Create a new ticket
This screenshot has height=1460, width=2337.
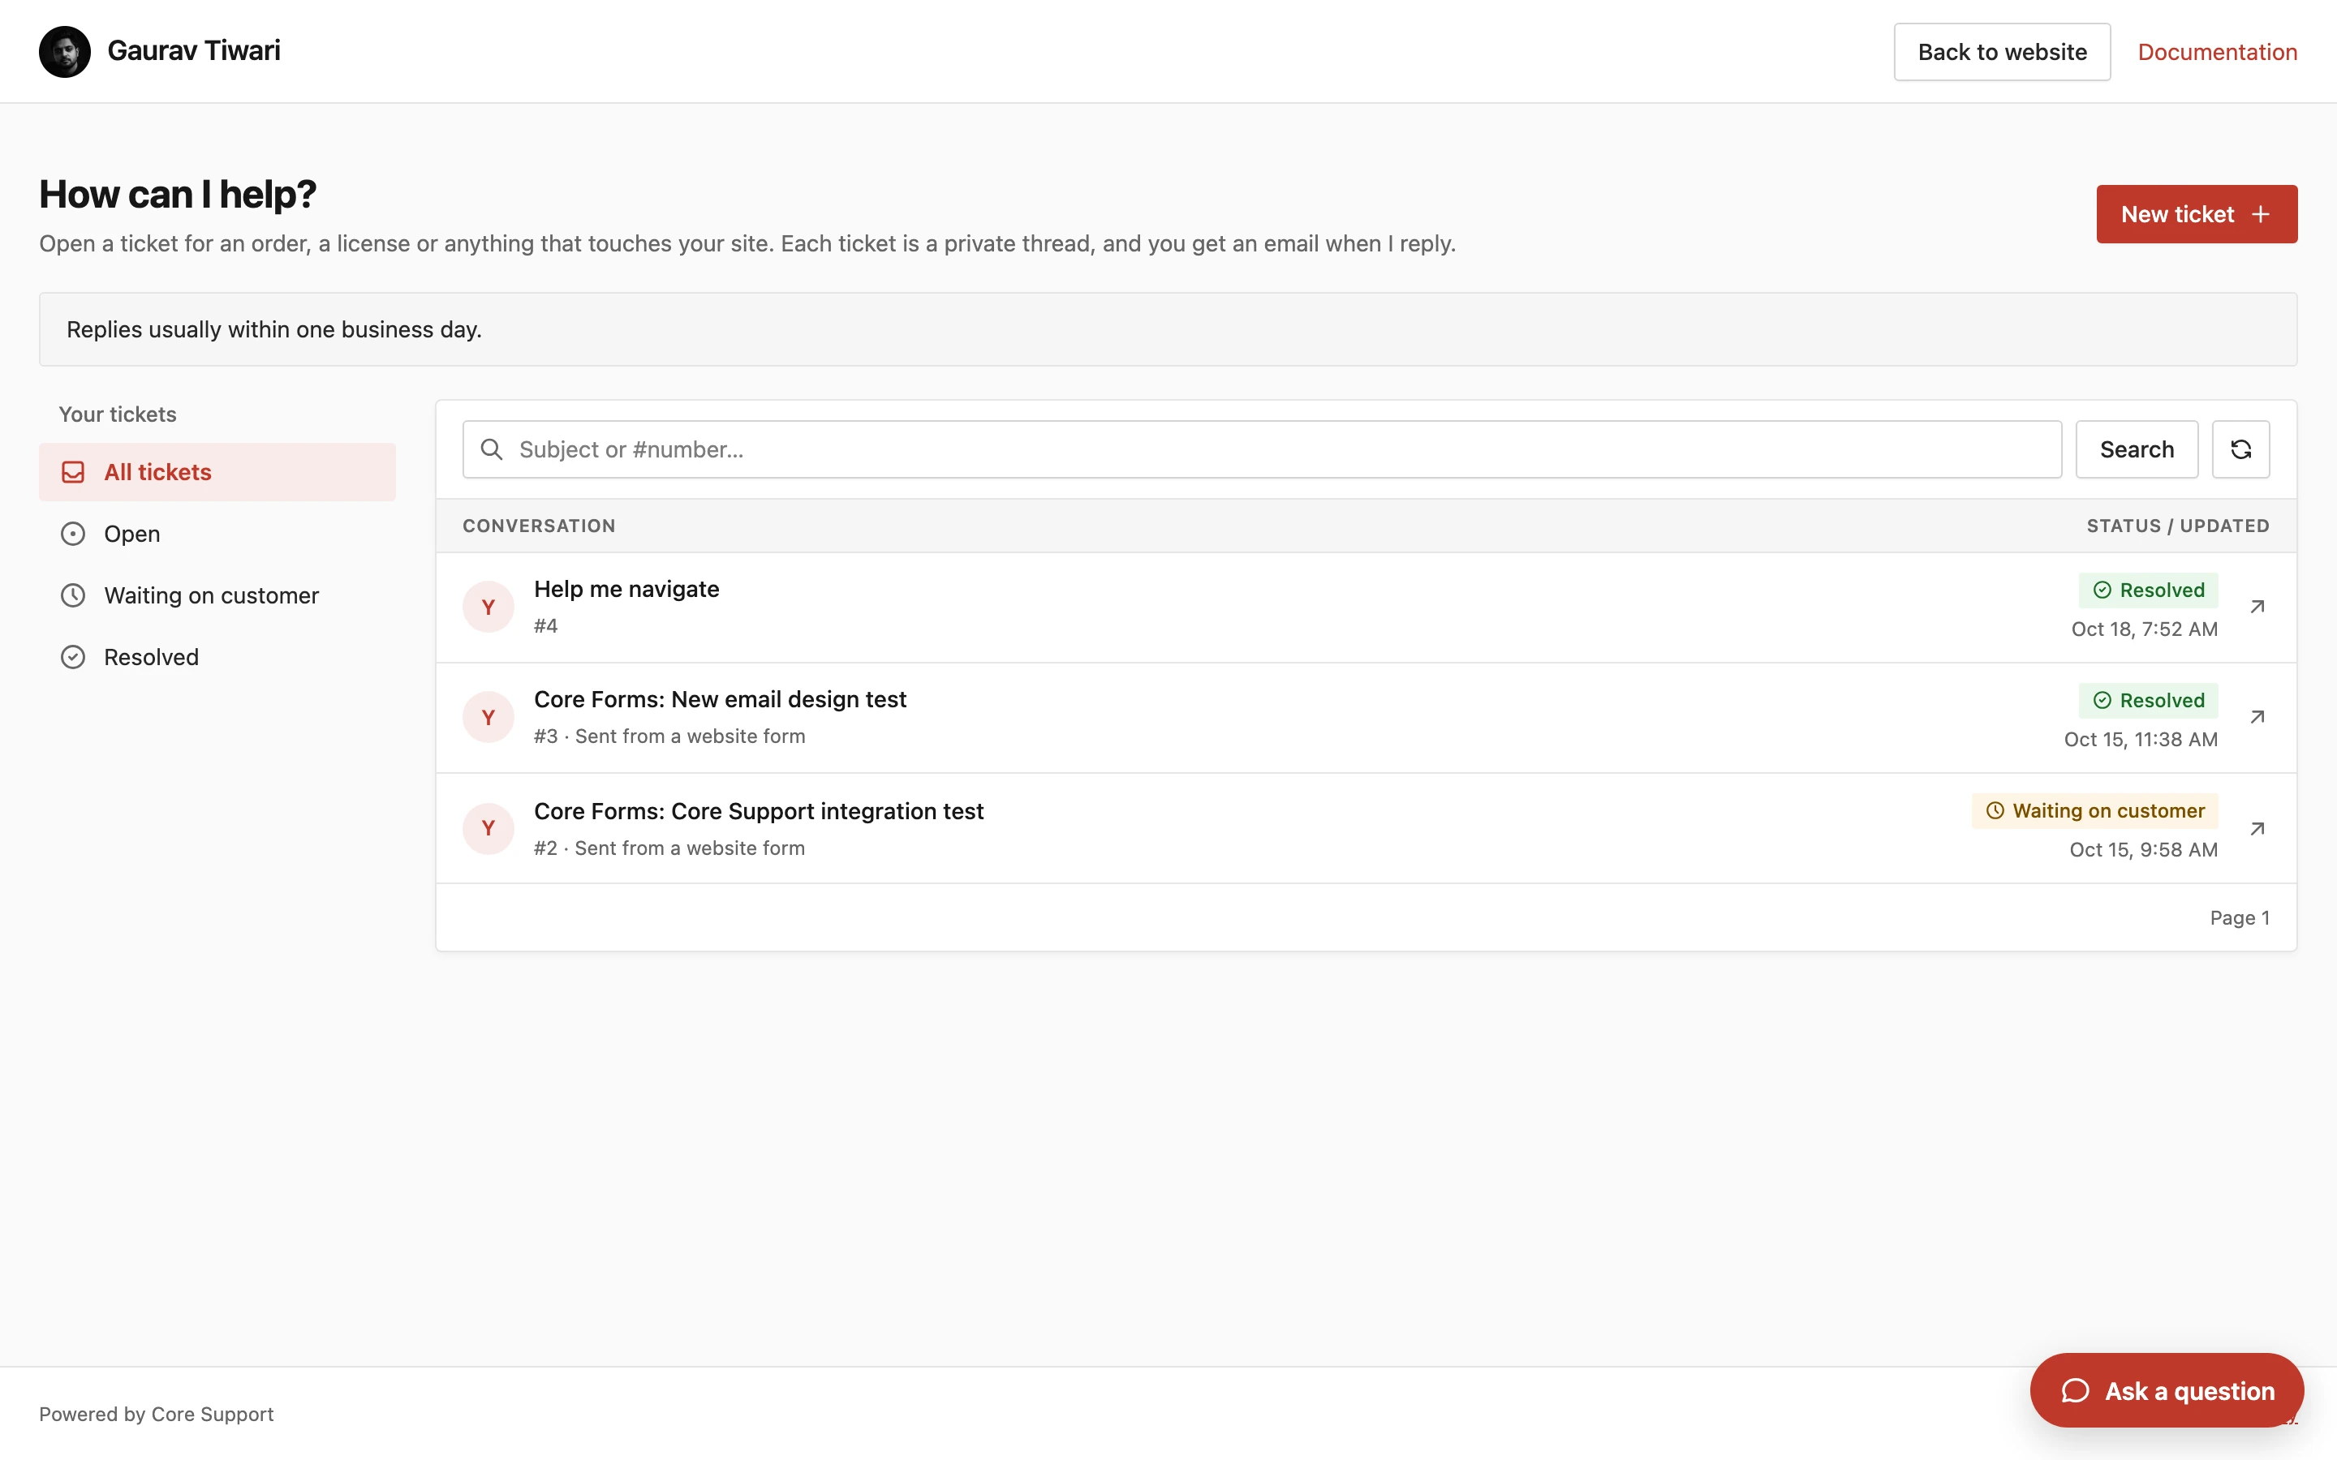[x=2196, y=213]
